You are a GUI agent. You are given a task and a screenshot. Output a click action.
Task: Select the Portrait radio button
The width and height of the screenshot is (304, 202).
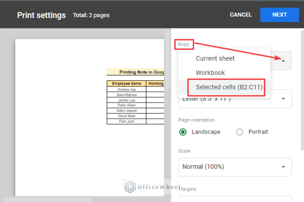(239, 132)
